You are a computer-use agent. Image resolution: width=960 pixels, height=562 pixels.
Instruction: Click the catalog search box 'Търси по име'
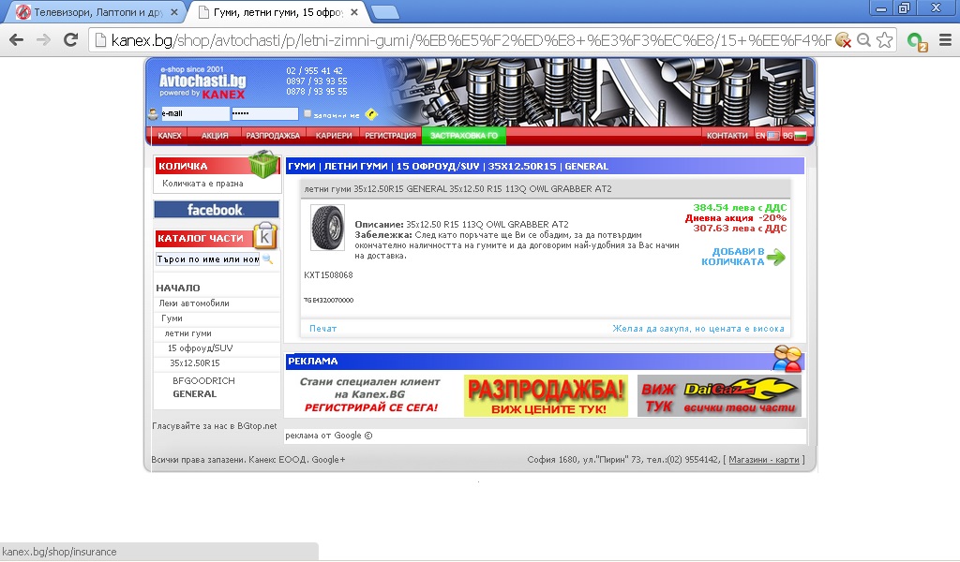pos(207,259)
